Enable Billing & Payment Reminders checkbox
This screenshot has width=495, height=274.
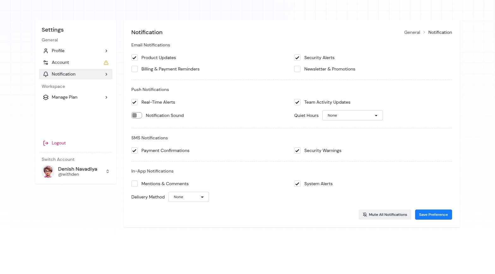point(134,69)
